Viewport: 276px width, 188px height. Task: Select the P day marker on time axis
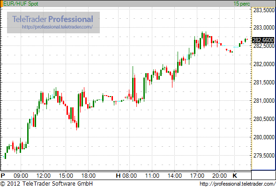(3, 176)
